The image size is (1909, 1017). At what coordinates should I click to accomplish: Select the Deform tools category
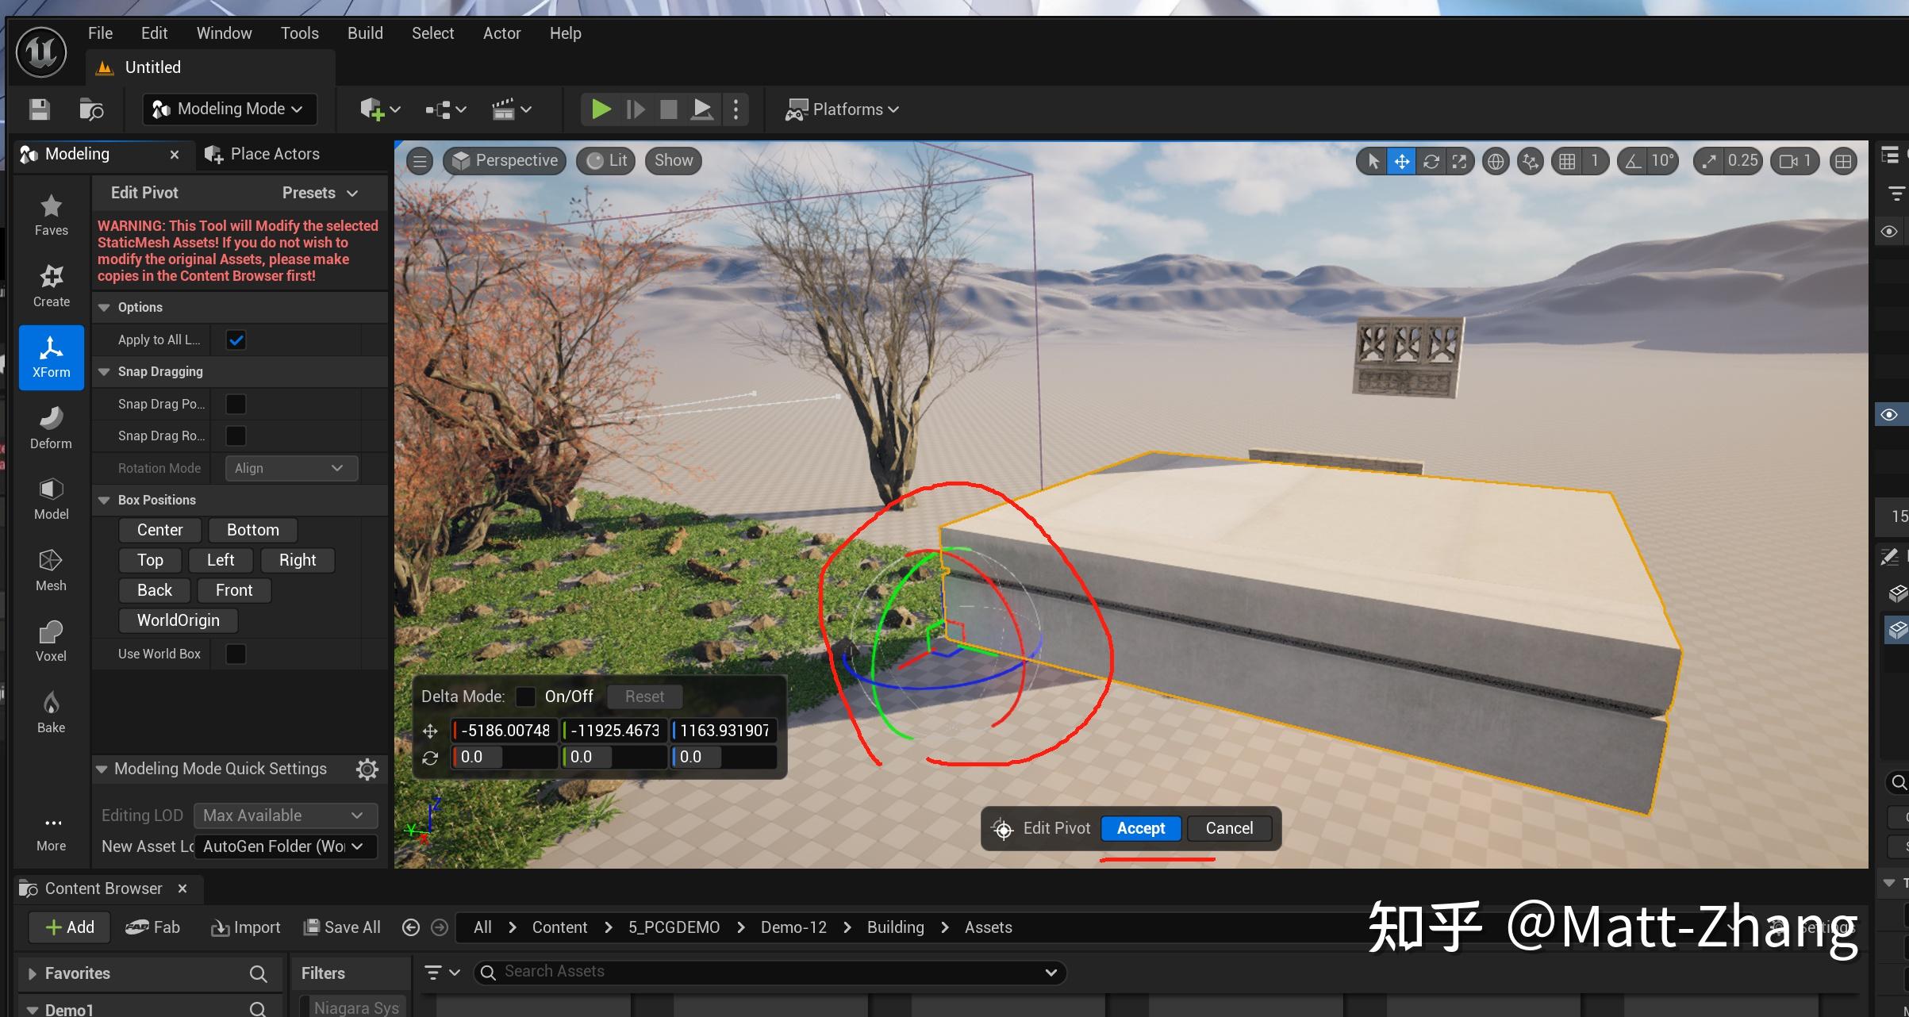click(x=51, y=427)
